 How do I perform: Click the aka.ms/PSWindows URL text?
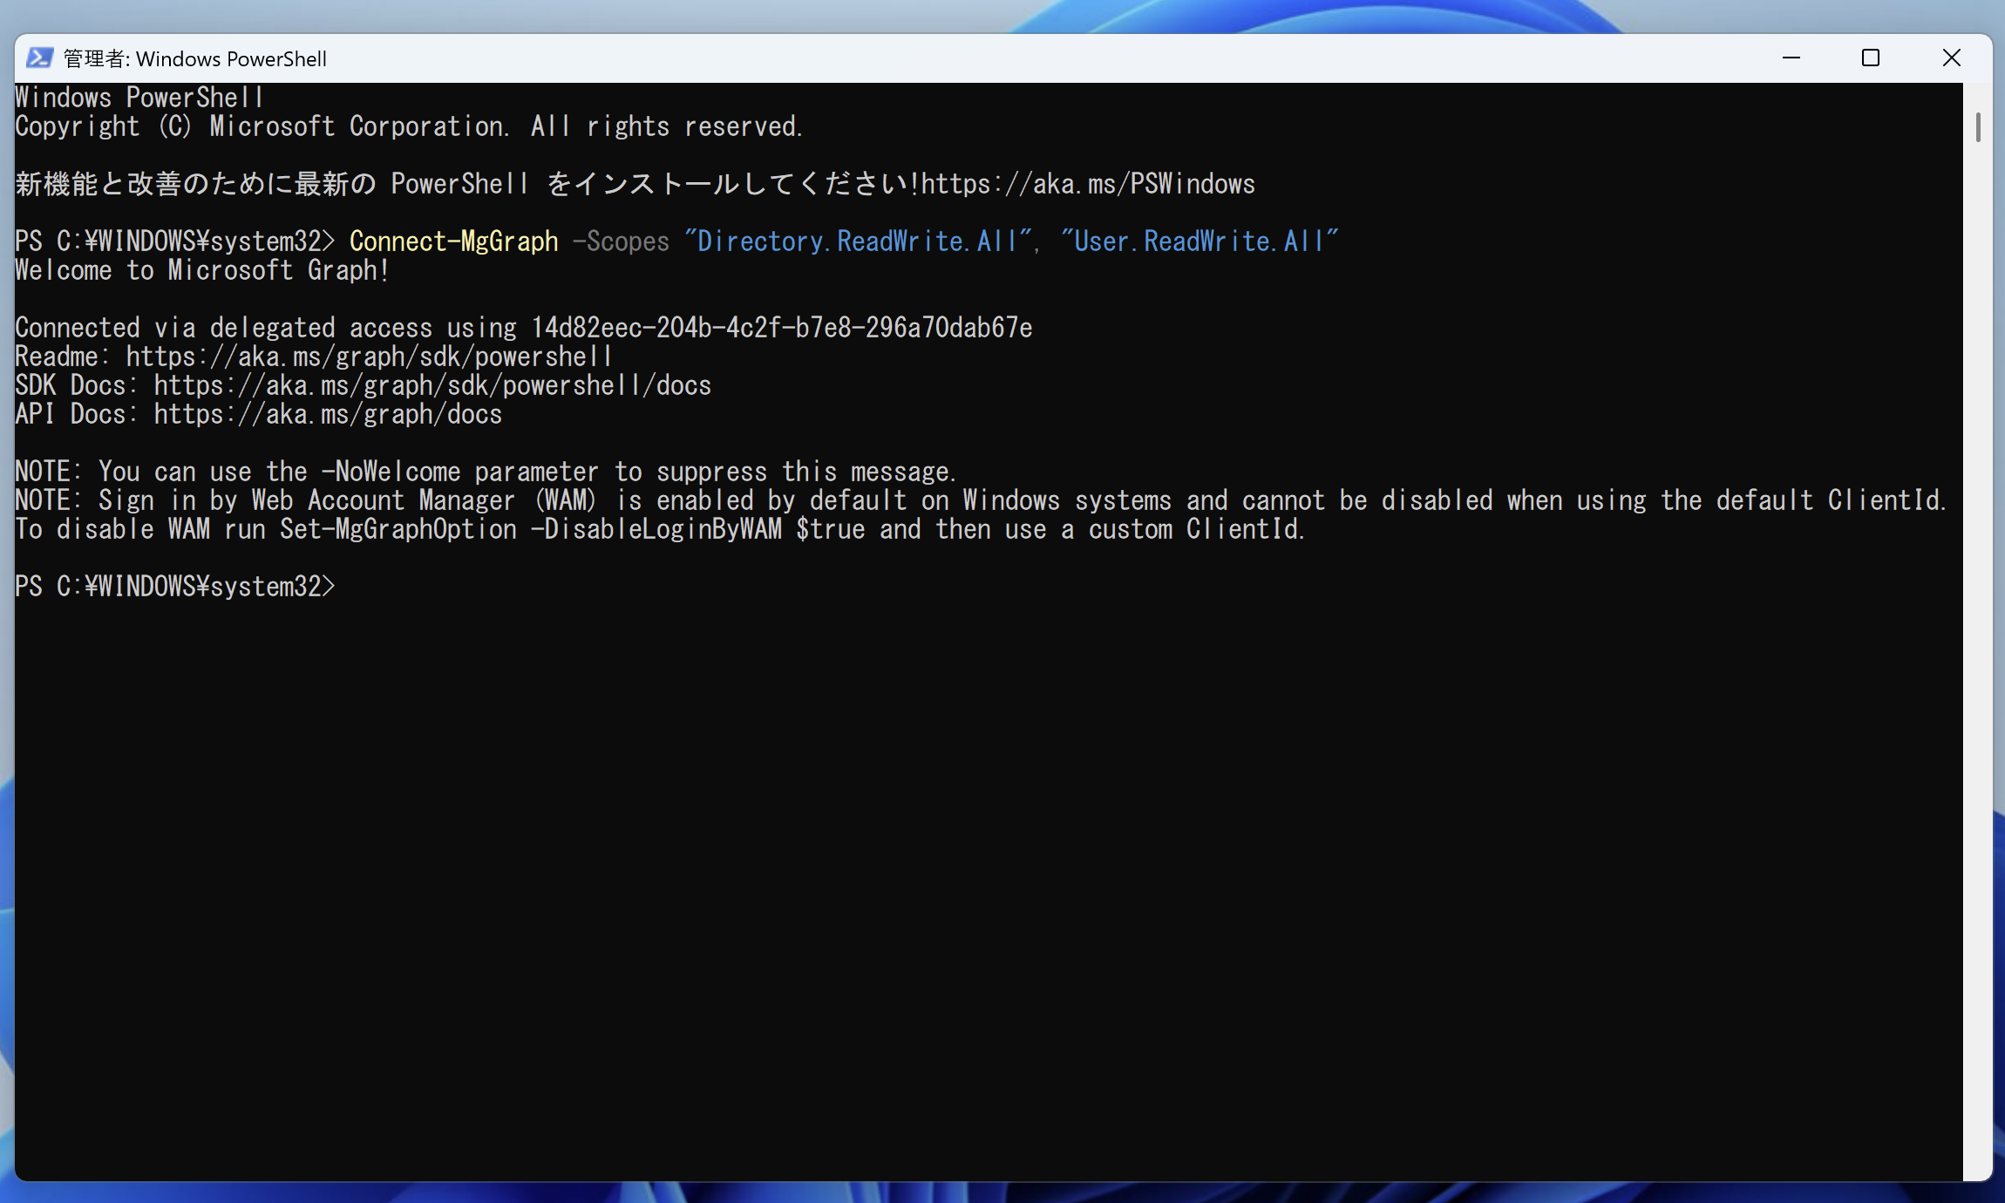click(x=1088, y=184)
